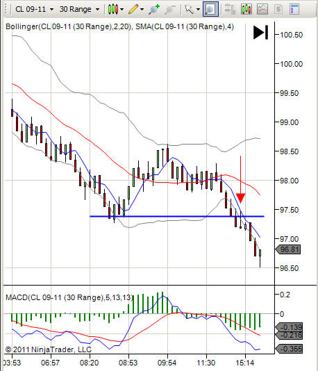Open the data series candlestick icon
The image size is (318, 371).
(x=246, y=9)
